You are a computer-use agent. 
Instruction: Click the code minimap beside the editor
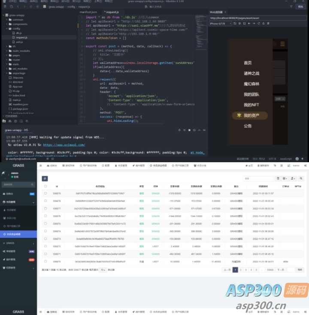click(201, 32)
